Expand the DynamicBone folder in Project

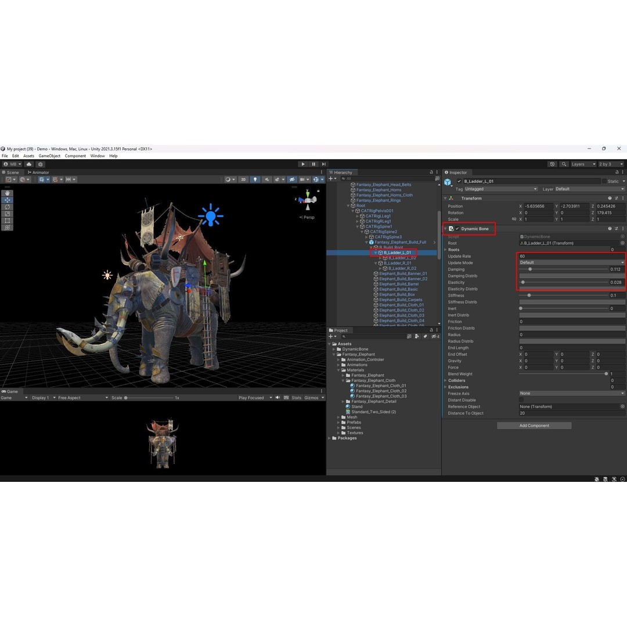(x=334, y=349)
